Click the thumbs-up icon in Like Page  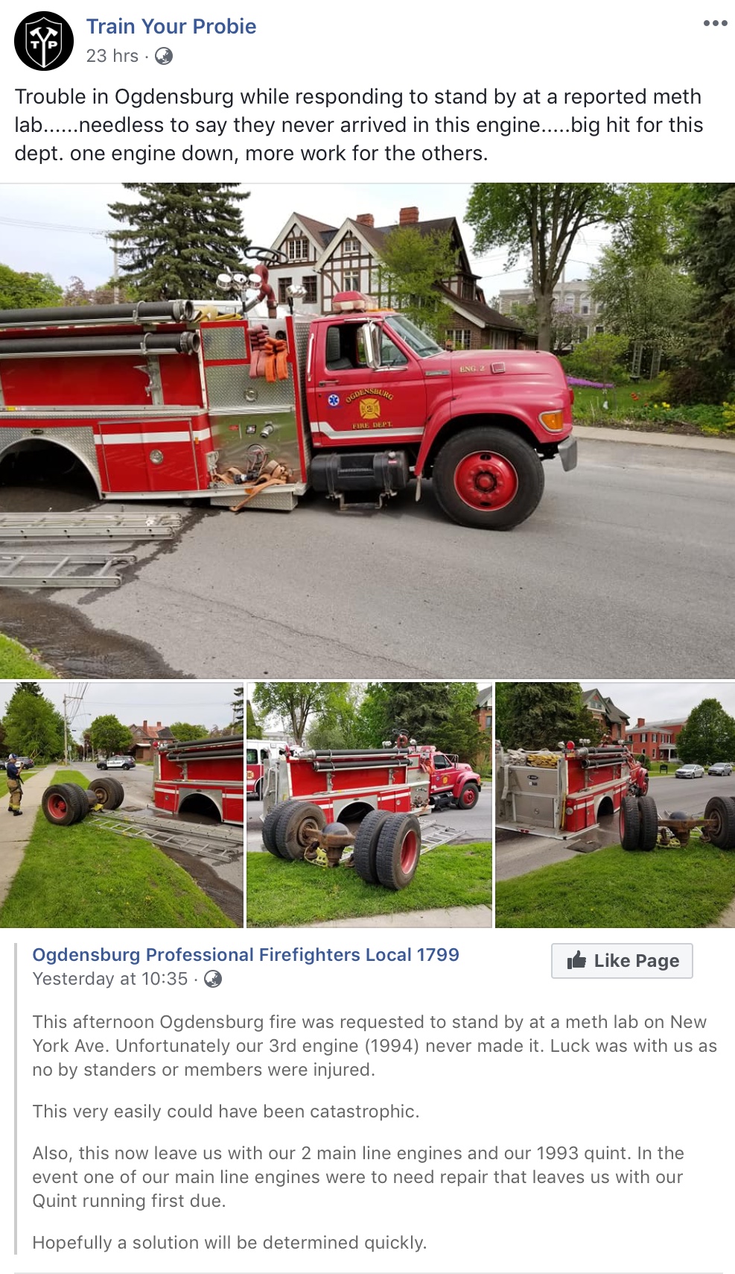(x=576, y=960)
